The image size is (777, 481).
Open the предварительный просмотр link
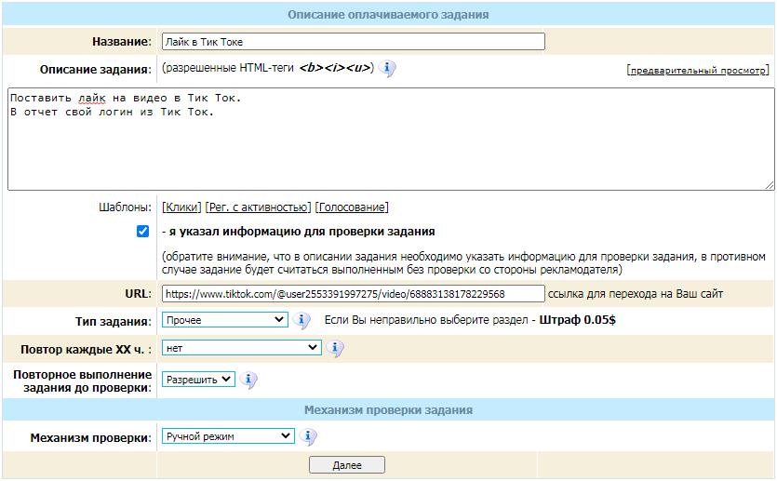pyautogui.click(x=698, y=71)
